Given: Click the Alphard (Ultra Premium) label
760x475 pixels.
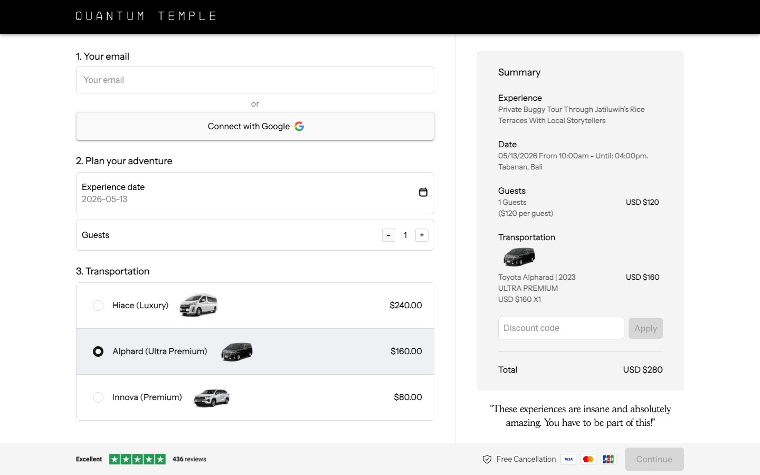Looking at the screenshot, I should 160,351.
